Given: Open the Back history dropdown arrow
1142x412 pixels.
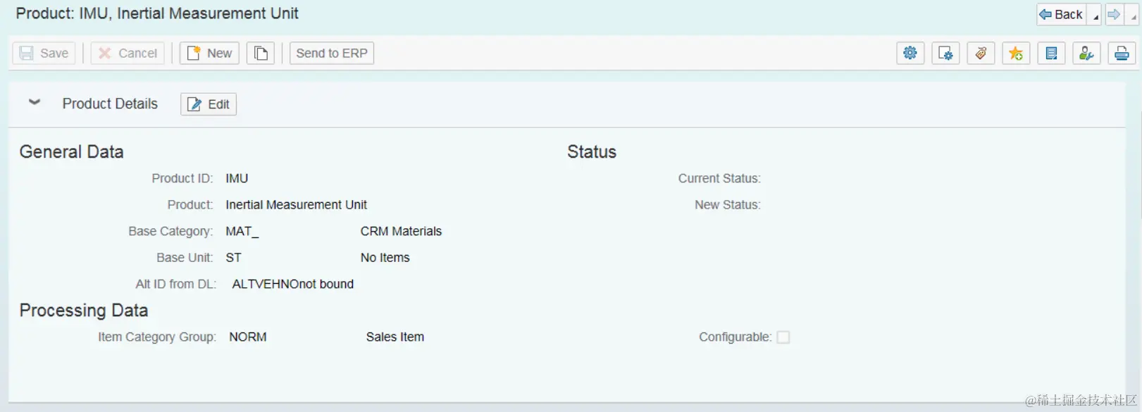Looking at the screenshot, I should pos(1095,15).
